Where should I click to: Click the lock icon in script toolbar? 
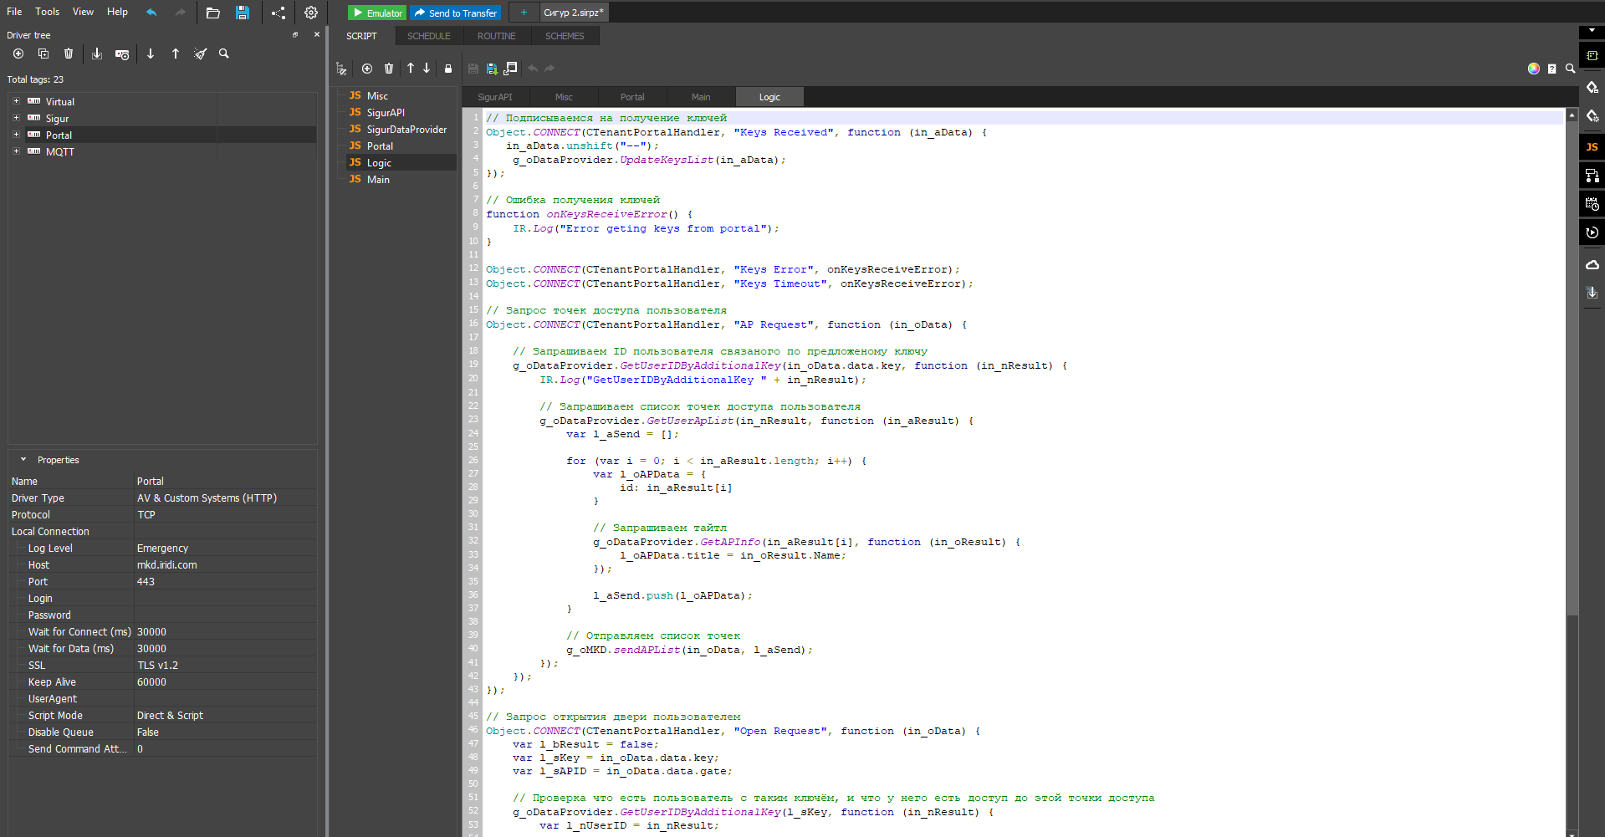[x=448, y=69]
